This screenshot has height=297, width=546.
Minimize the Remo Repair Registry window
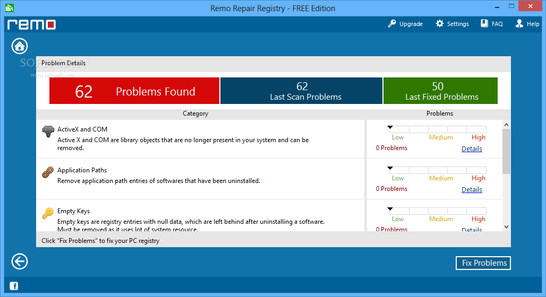coord(497,6)
